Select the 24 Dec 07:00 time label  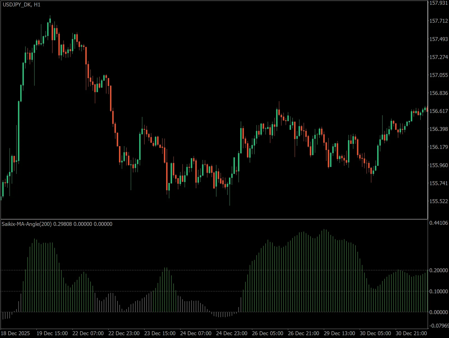196,333
